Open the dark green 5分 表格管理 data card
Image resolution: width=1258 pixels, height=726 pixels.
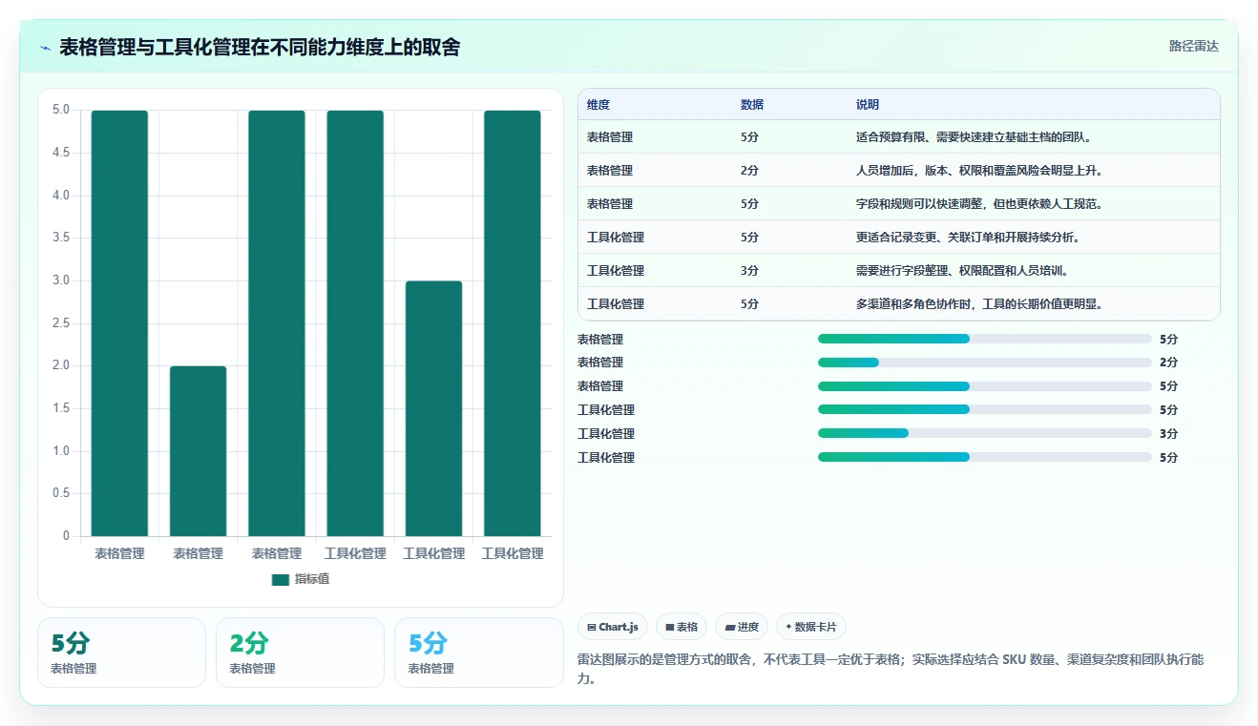(121, 653)
